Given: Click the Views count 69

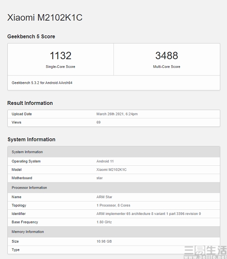Looking at the screenshot, I should click(99, 122).
